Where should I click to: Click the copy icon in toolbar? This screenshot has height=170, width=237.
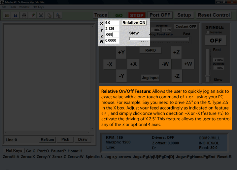tap(50, 15)
